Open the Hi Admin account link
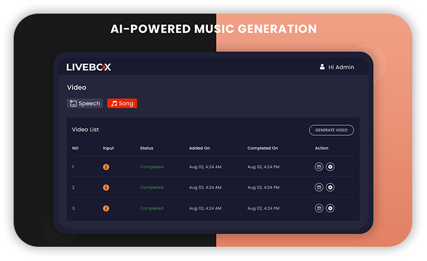 pos(341,67)
